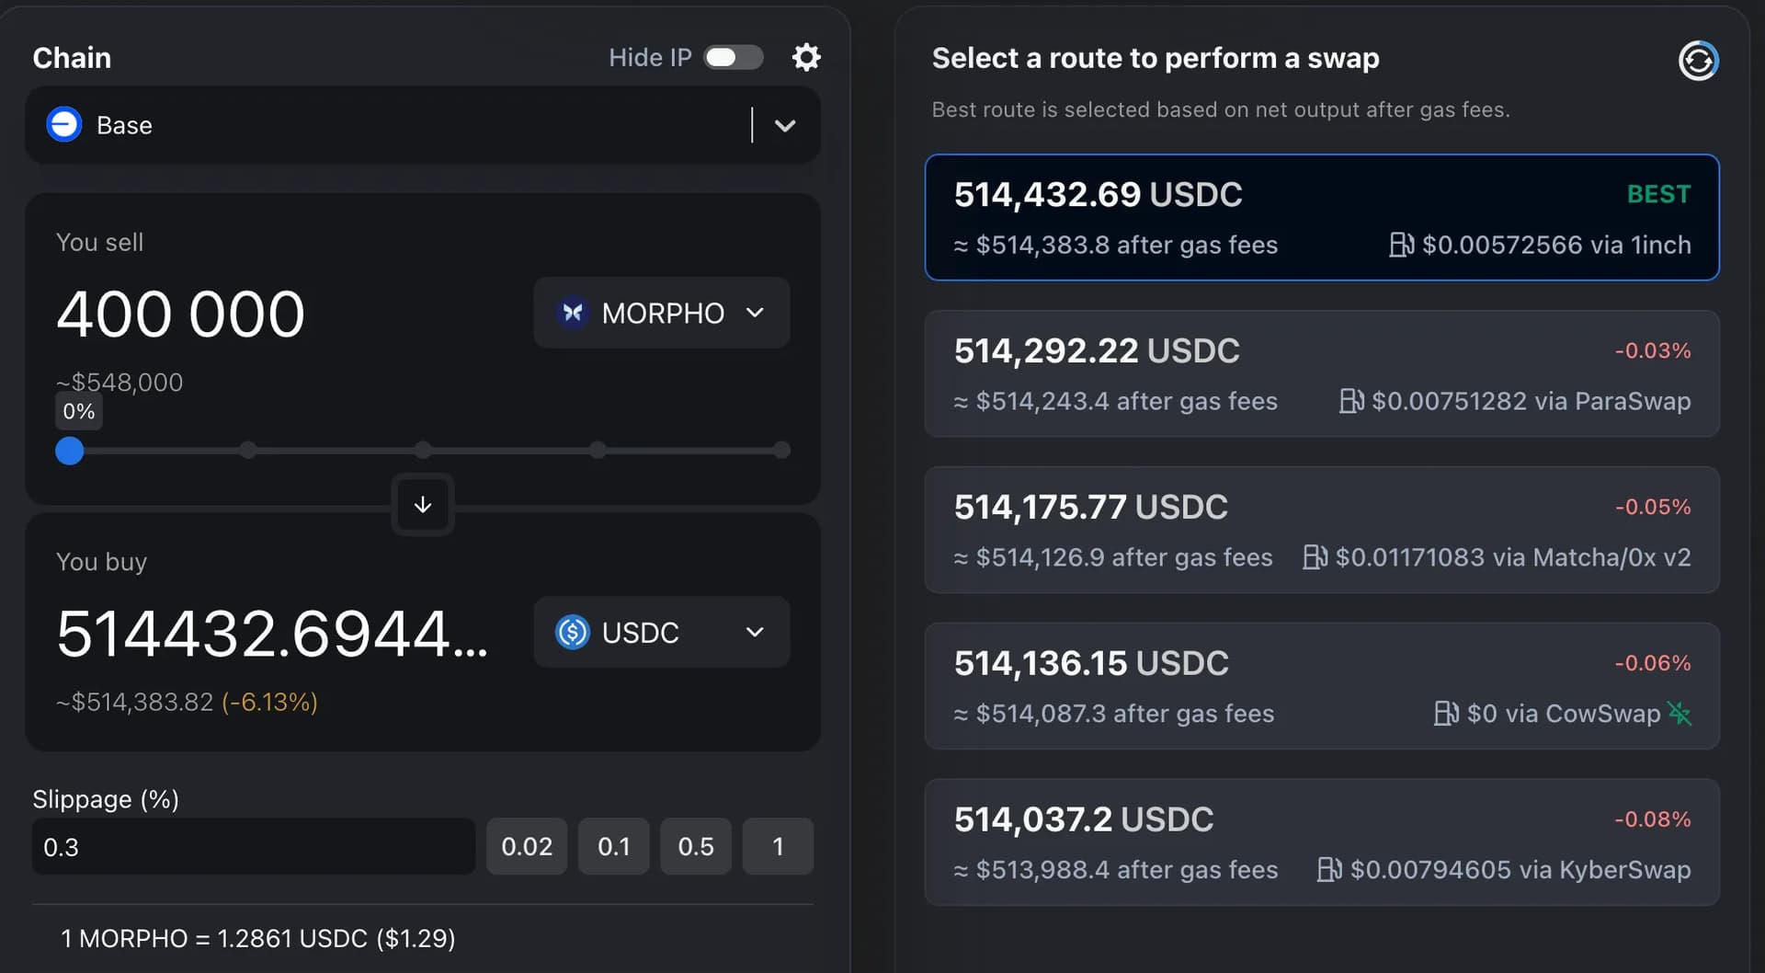Click the 1 MORPHO = 1.2861 USDC rate
The width and height of the screenshot is (1765, 973).
[x=258, y=938]
